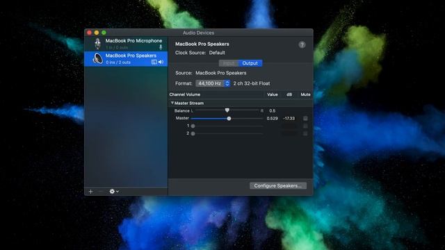Click the Source MacBook Pro Speakers value
Screen dimensions: 445x250
(x=221, y=73)
